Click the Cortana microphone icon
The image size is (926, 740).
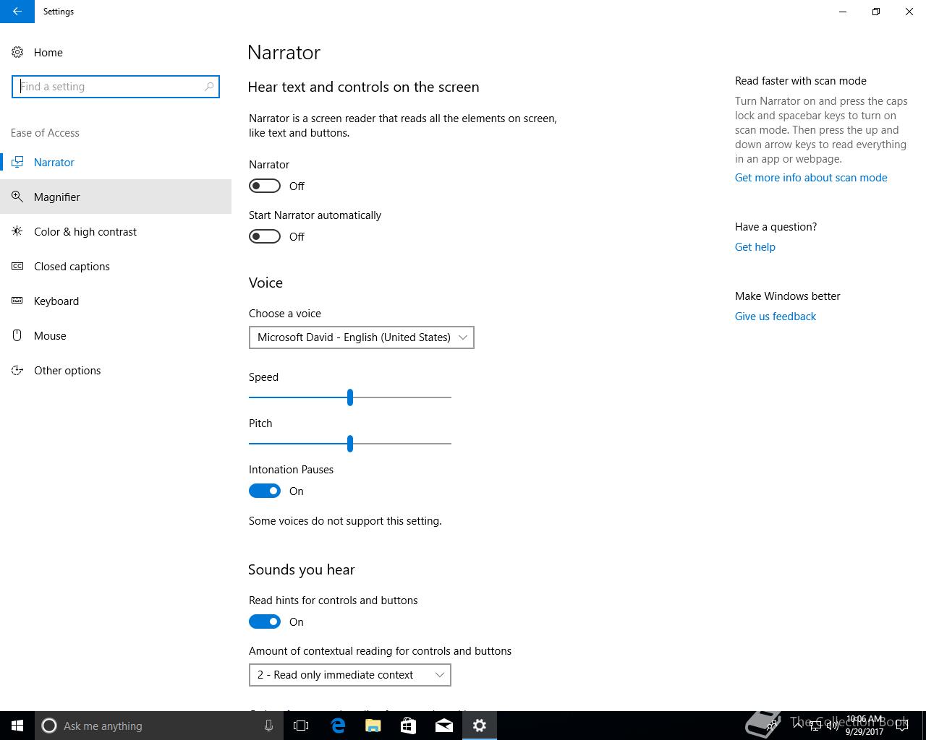(268, 726)
